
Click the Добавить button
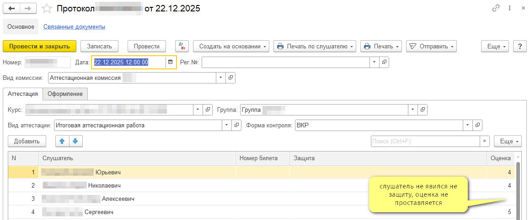[x=27, y=141]
